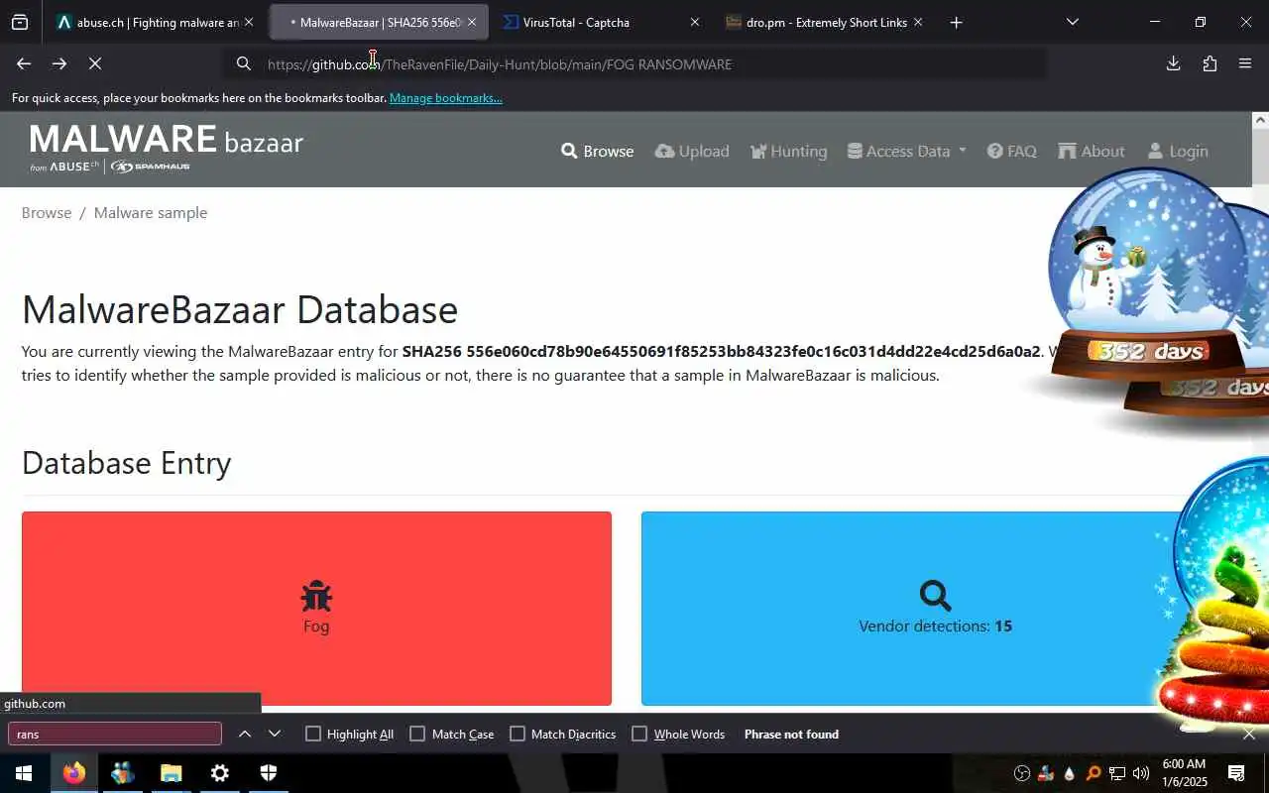Click the find-in-page search field
Image resolution: width=1269 pixels, height=793 pixels.
(x=115, y=734)
